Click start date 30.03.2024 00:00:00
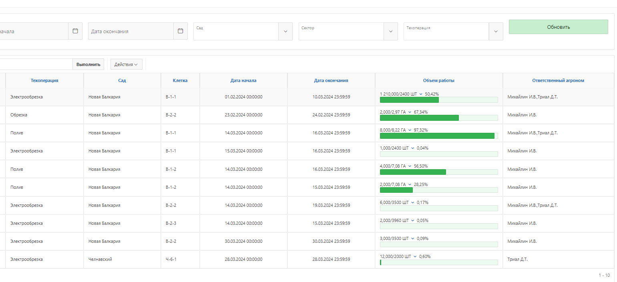Image resolution: width=617 pixels, height=282 pixels. [243, 241]
